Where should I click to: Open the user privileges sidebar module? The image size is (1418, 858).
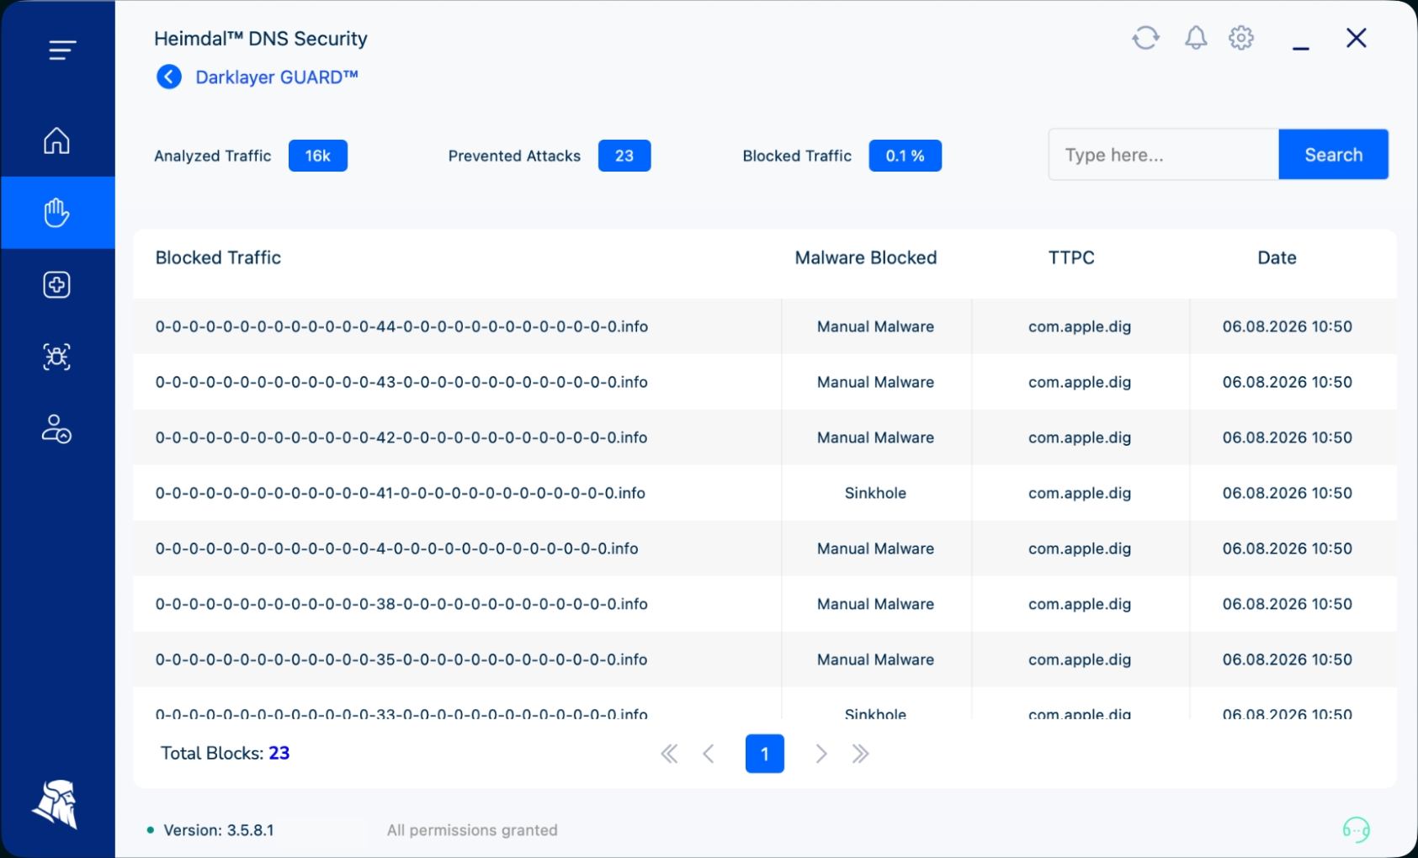[x=56, y=429]
